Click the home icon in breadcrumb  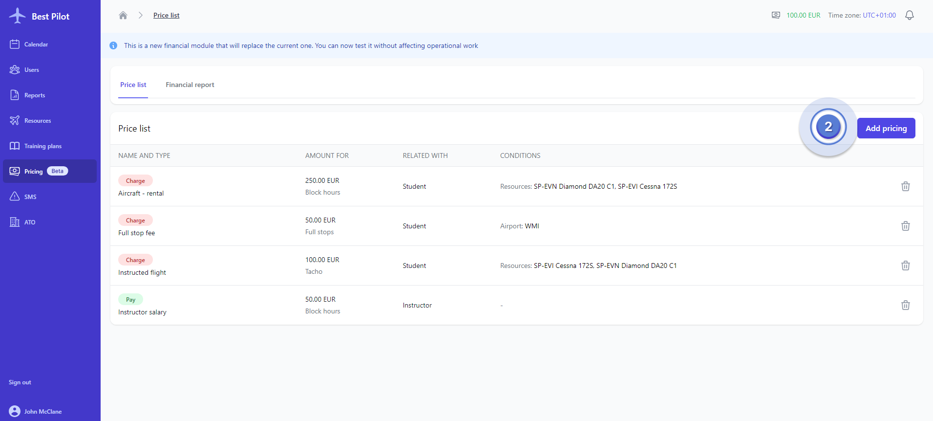coord(123,15)
